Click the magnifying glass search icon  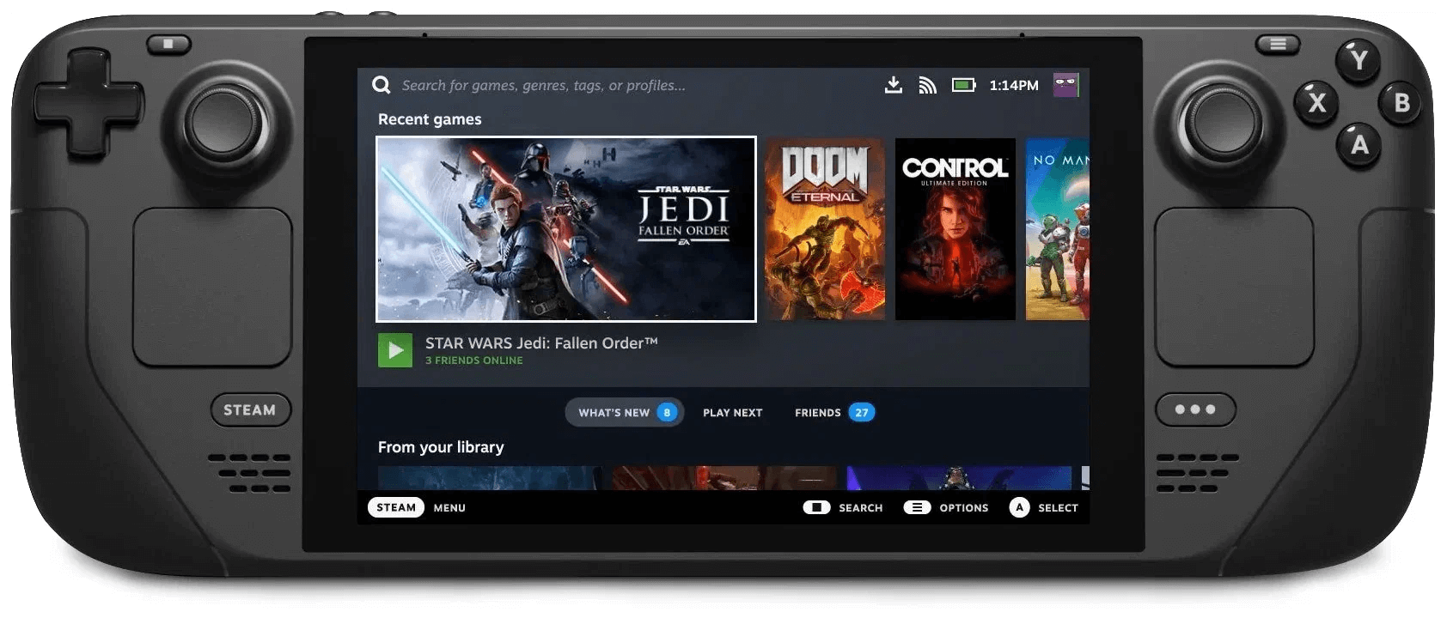381,85
